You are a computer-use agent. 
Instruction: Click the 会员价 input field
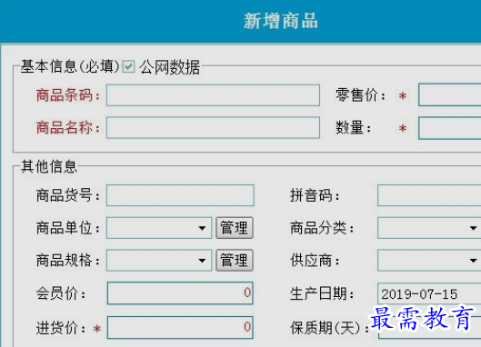180,293
